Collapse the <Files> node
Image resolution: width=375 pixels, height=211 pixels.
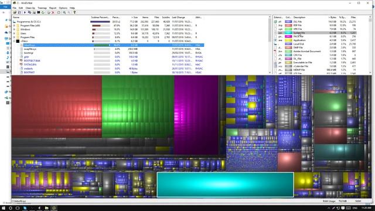click(14, 41)
